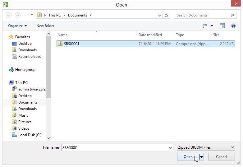This screenshot has width=243, height=167.
Task: Click the Open button
Action: (x=188, y=157)
